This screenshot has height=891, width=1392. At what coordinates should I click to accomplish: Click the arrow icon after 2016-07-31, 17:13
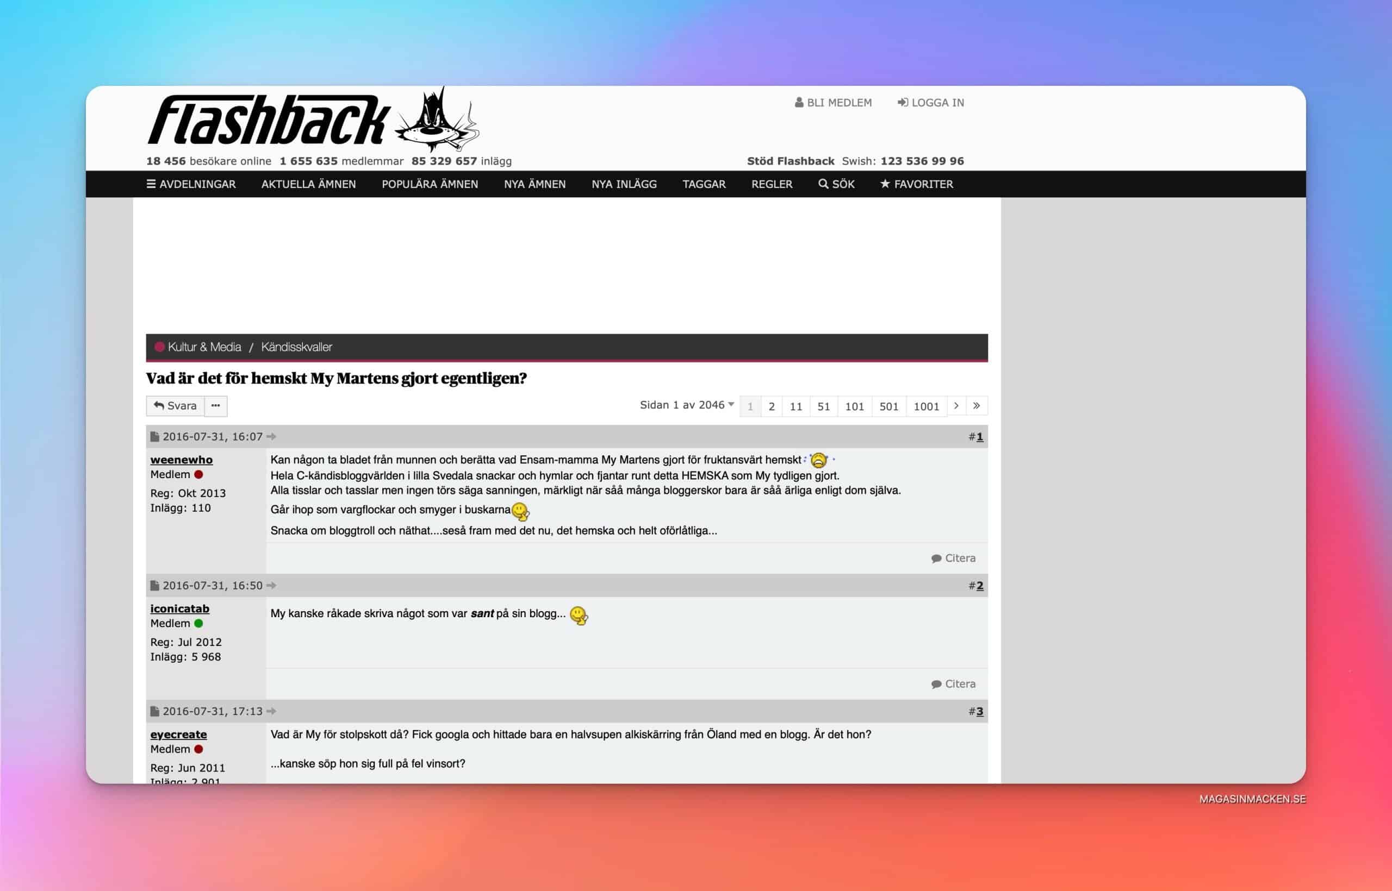[271, 711]
